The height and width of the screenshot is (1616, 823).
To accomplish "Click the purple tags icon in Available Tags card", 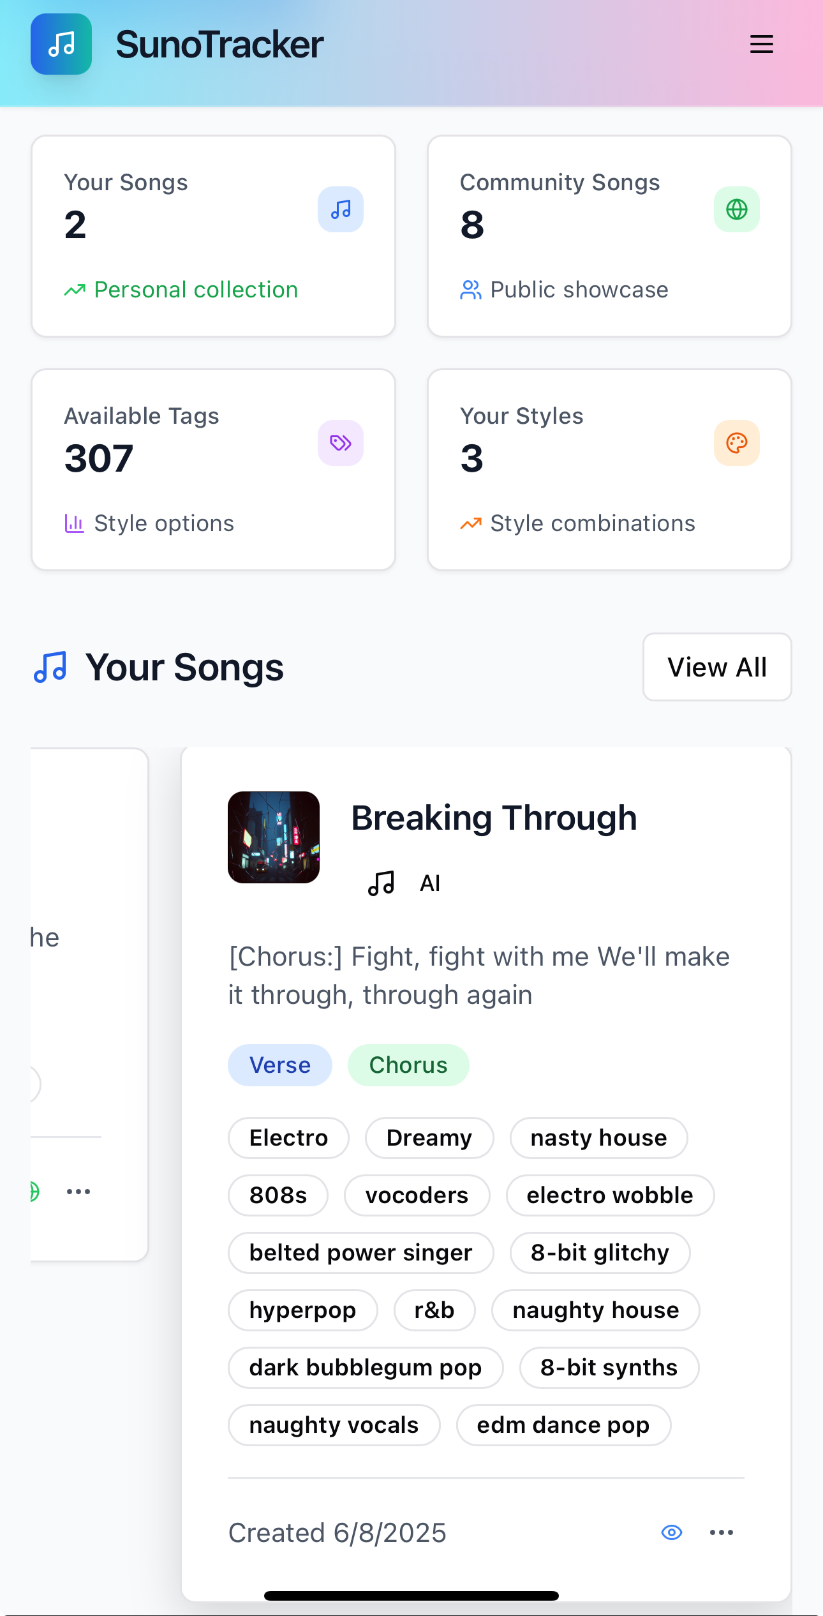I will pos(341,443).
